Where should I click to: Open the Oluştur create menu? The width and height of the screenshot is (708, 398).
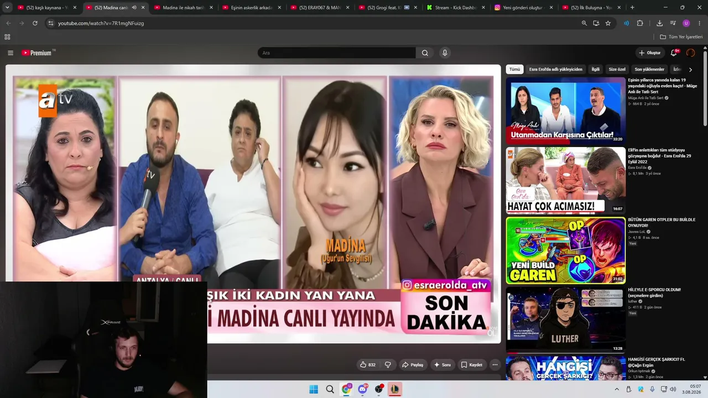pos(650,53)
